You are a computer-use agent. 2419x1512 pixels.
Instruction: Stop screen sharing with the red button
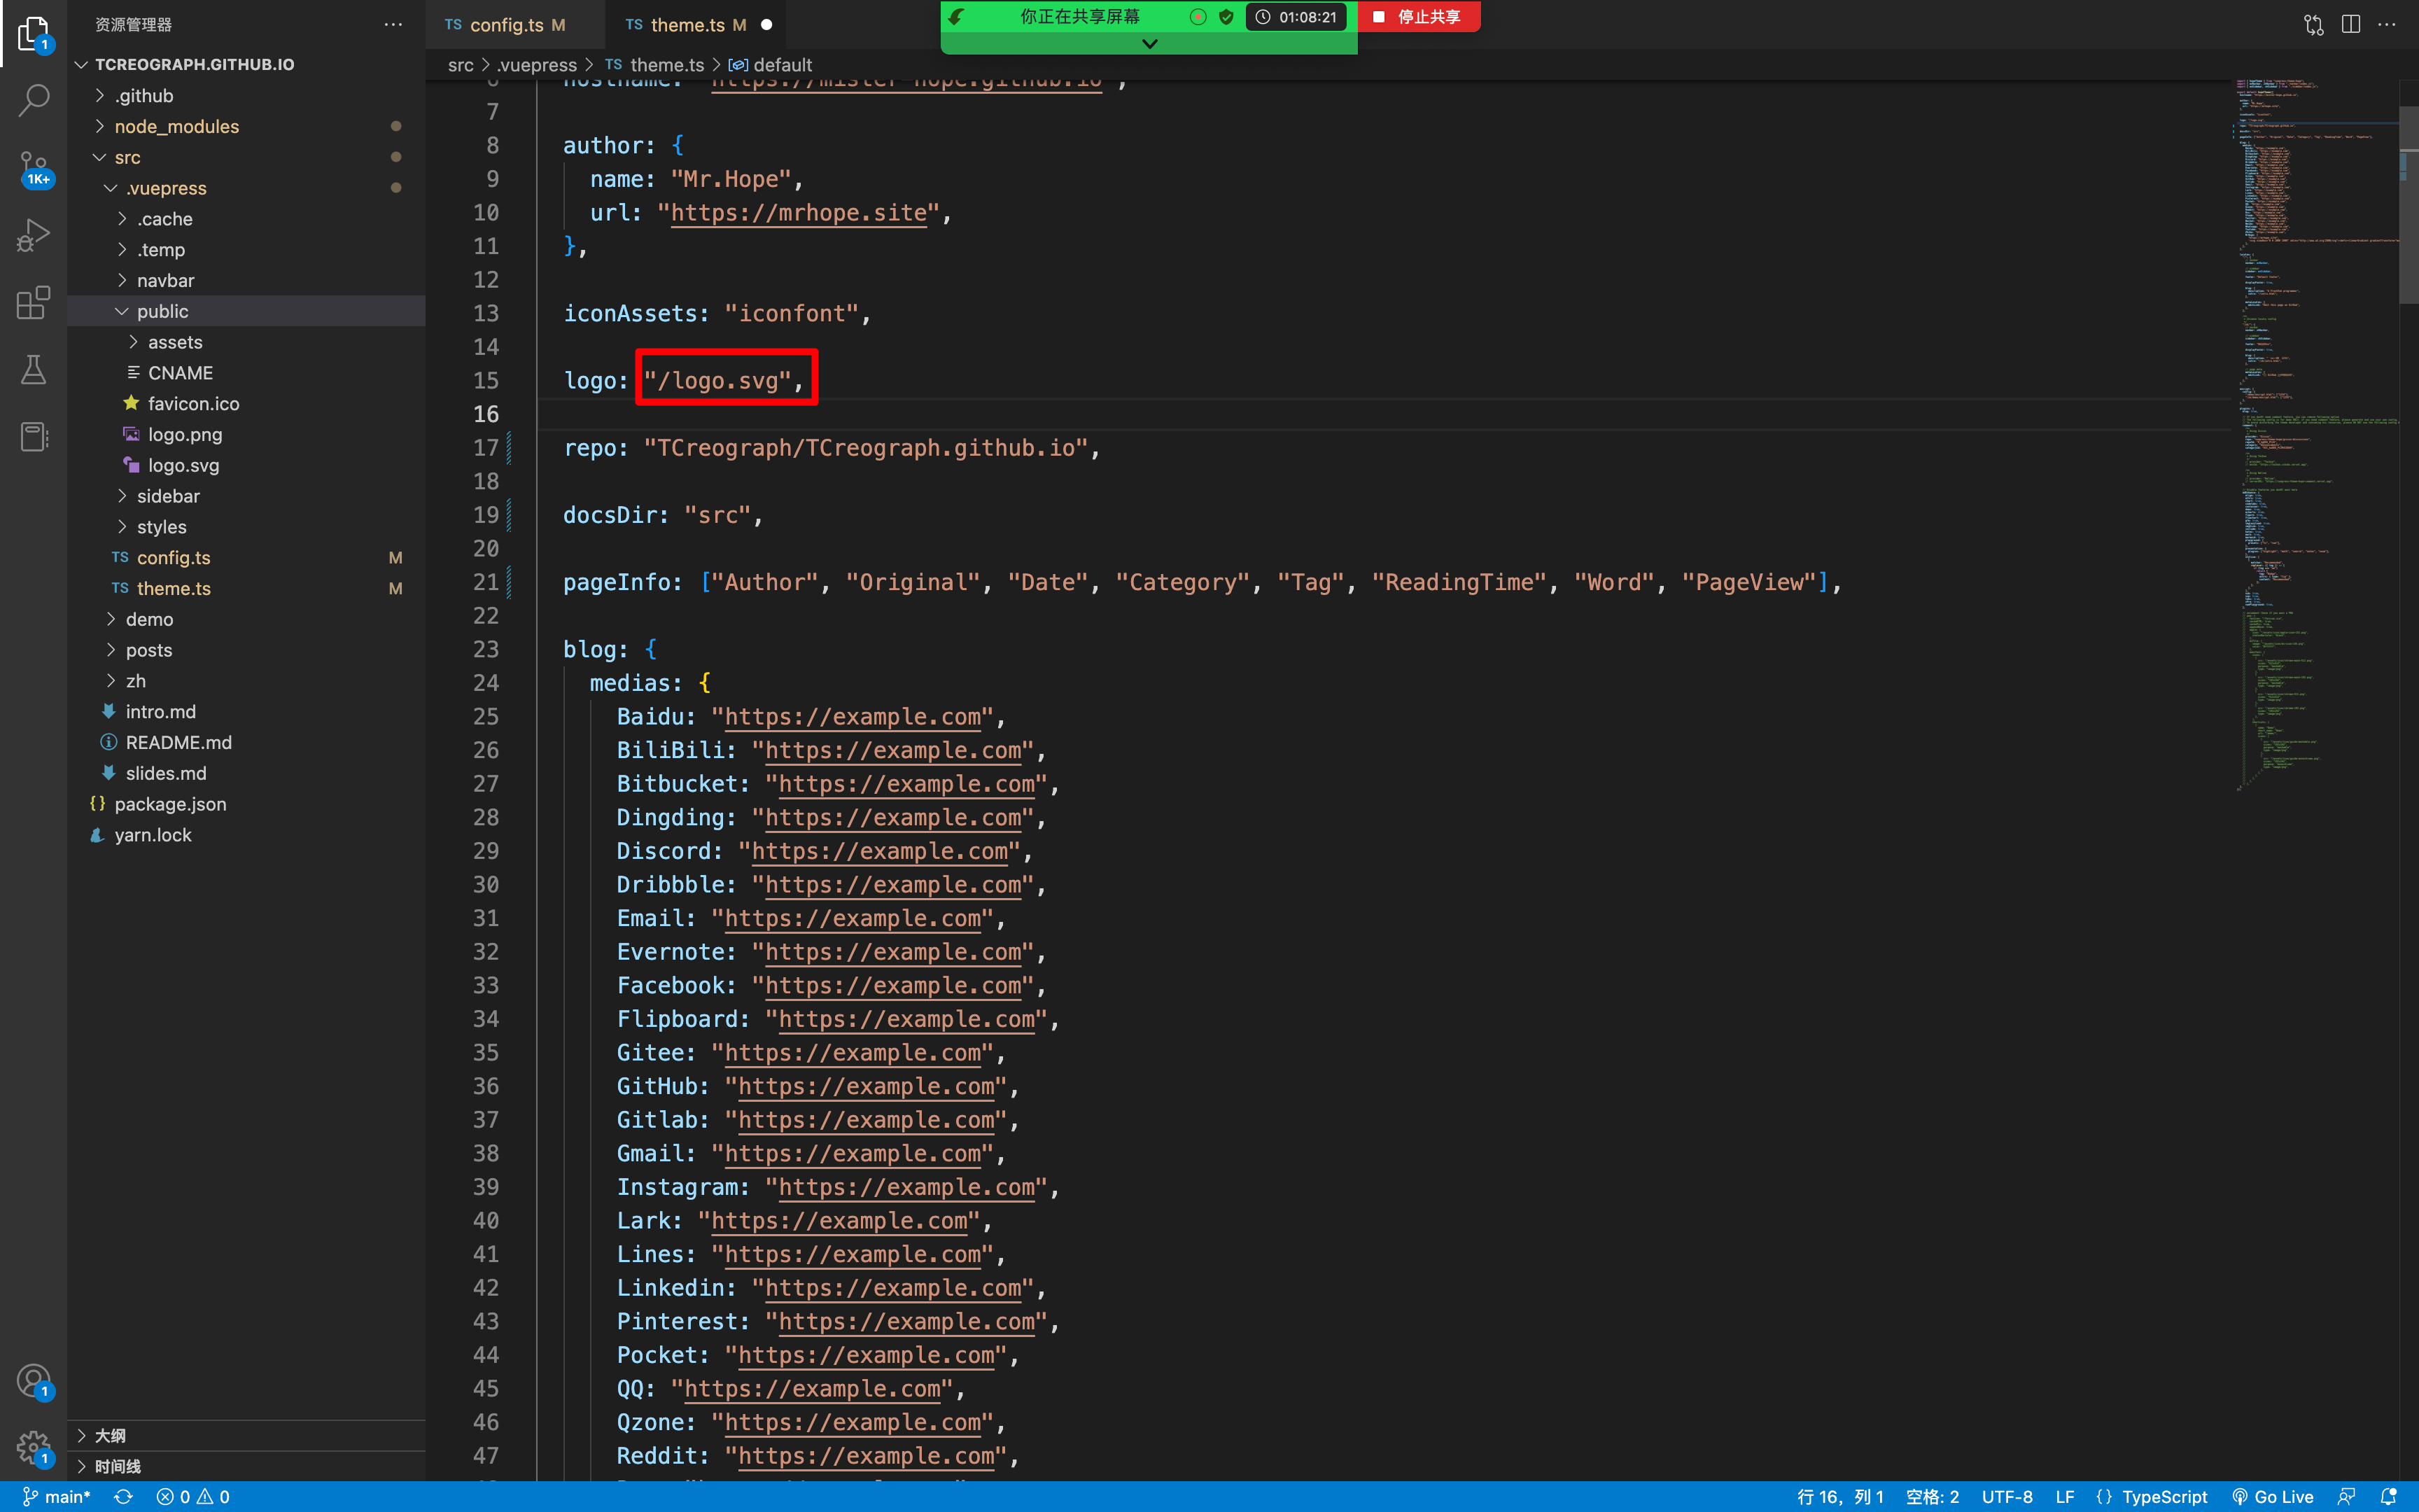tap(1418, 17)
